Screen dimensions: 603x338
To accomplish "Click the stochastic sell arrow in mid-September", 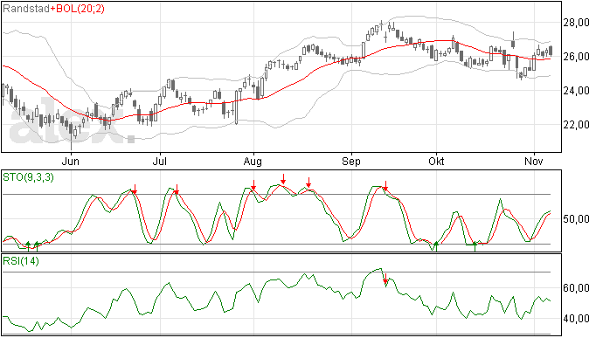I will 385,186.
